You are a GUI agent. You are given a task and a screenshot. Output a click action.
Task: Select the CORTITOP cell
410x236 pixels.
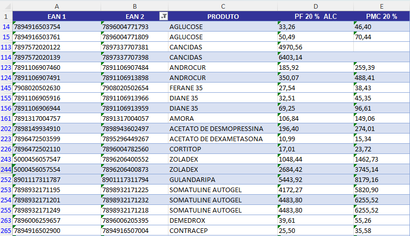click(x=223, y=149)
